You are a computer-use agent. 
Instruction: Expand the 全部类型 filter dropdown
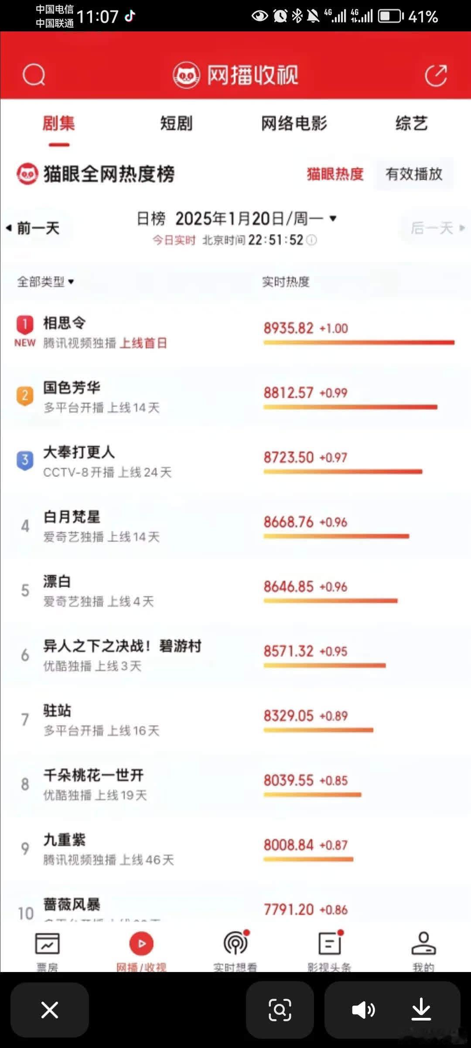pyautogui.click(x=46, y=282)
